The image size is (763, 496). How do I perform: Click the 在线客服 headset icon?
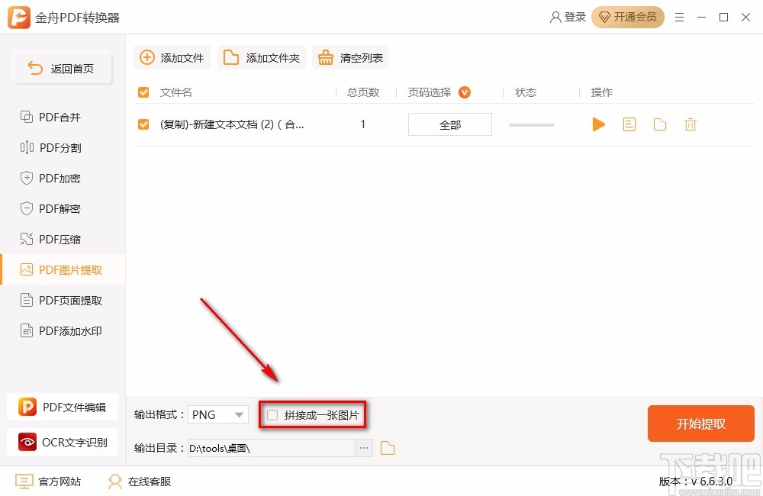[114, 482]
